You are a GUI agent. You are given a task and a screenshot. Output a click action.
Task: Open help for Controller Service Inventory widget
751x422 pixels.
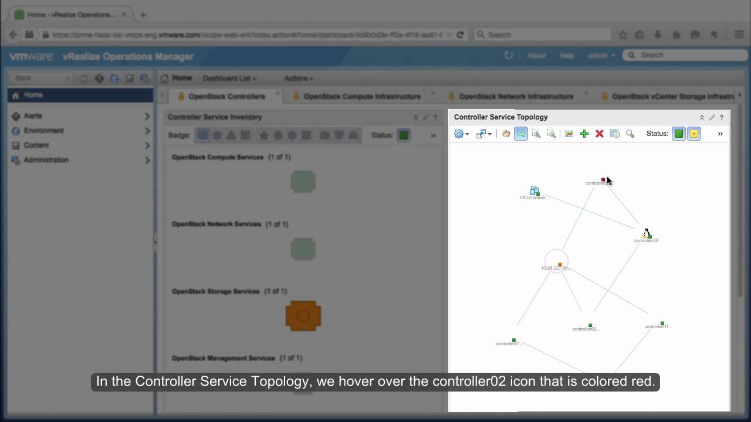pyautogui.click(x=435, y=117)
